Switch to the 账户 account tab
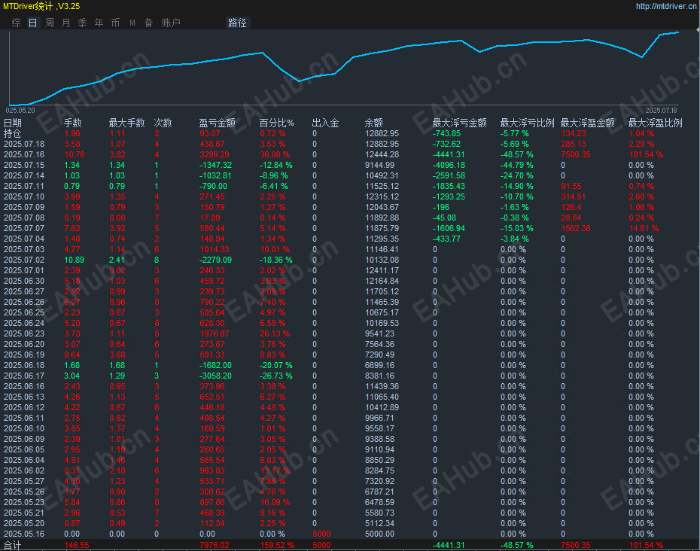The width and height of the screenshot is (700, 551). [x=172, y=23]
